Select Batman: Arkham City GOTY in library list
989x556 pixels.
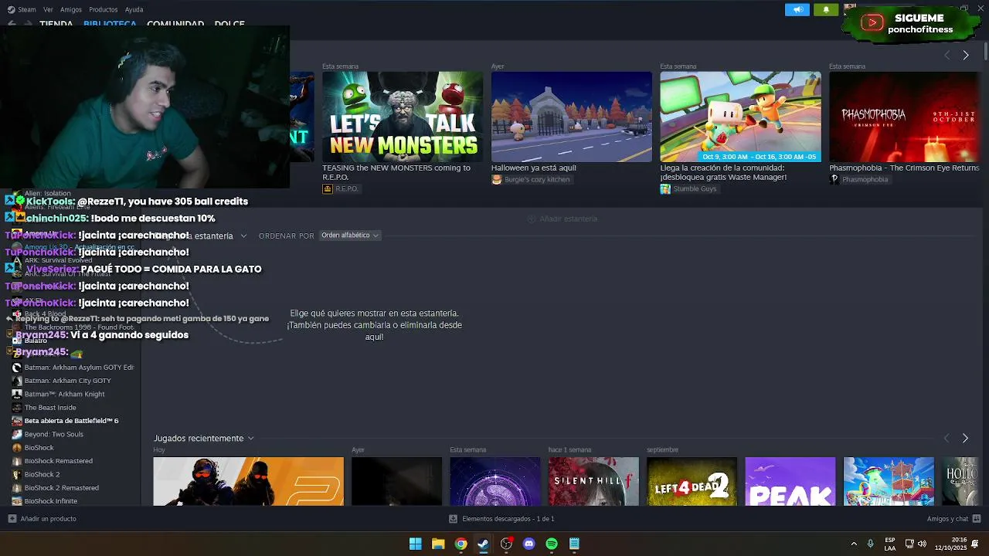point(67,381)
